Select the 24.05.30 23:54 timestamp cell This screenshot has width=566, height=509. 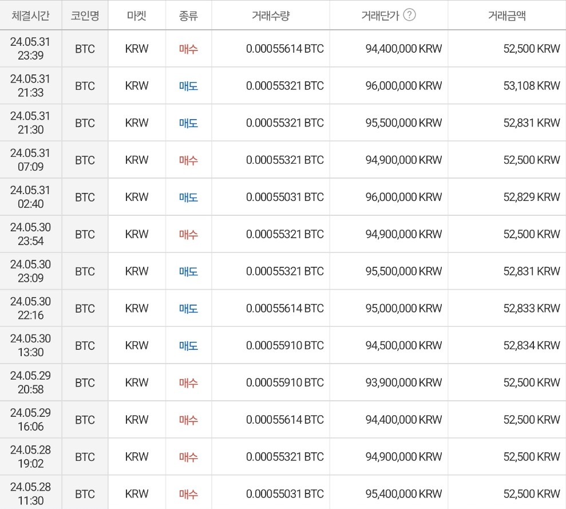[31, 234]
